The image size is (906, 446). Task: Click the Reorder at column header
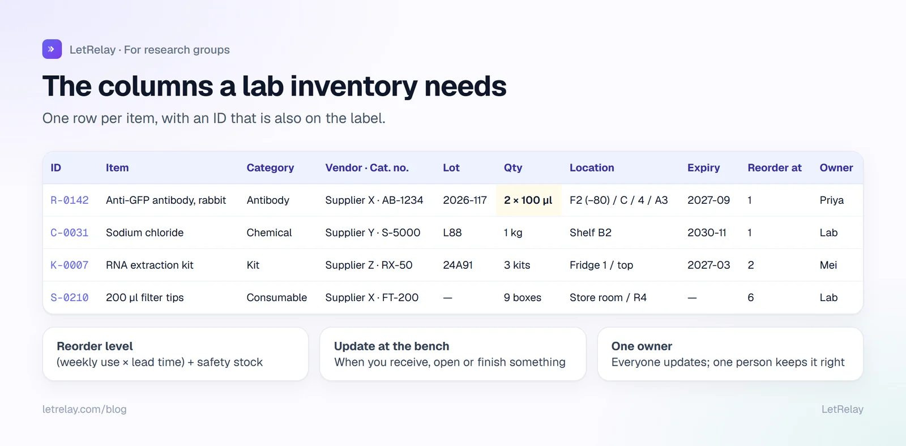pos(775,168)
